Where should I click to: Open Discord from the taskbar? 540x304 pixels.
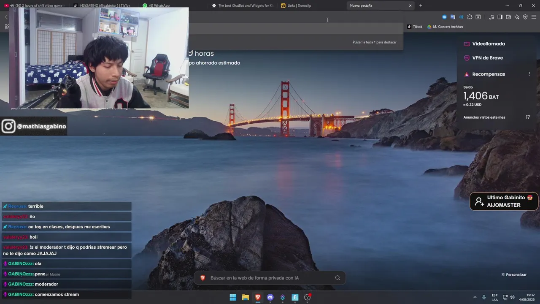pyautogui.click(x=270, y=297)
